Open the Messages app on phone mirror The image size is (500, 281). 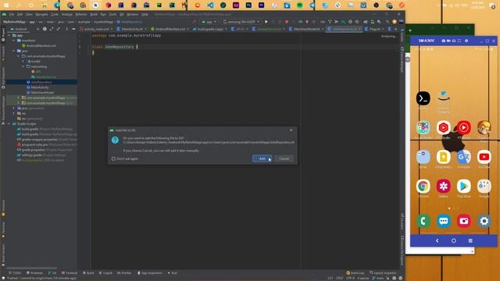444,221
